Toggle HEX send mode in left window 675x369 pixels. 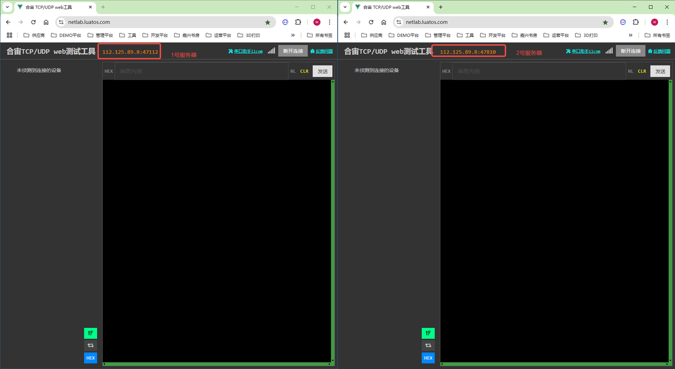point(109,71)
